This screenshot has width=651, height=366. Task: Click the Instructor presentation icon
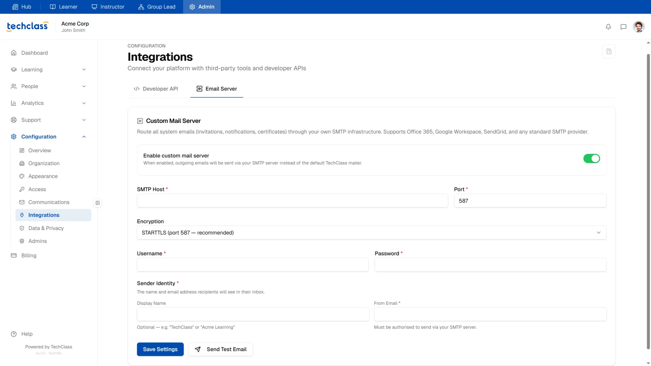(94, 7)
